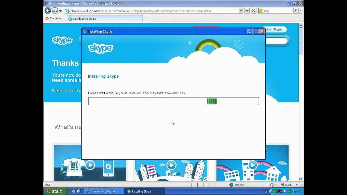Click the "What's ne" heading on page
The image size is (347, 195).
pyautogui.click(x=68, y=127)
